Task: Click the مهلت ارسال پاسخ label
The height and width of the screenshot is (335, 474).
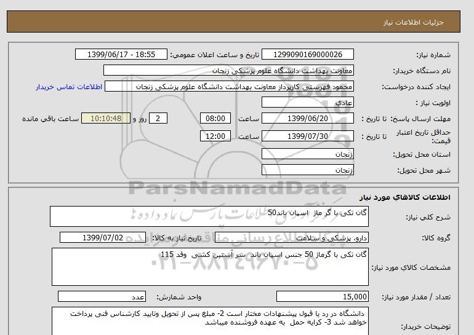Action: [x=421, y=119]
